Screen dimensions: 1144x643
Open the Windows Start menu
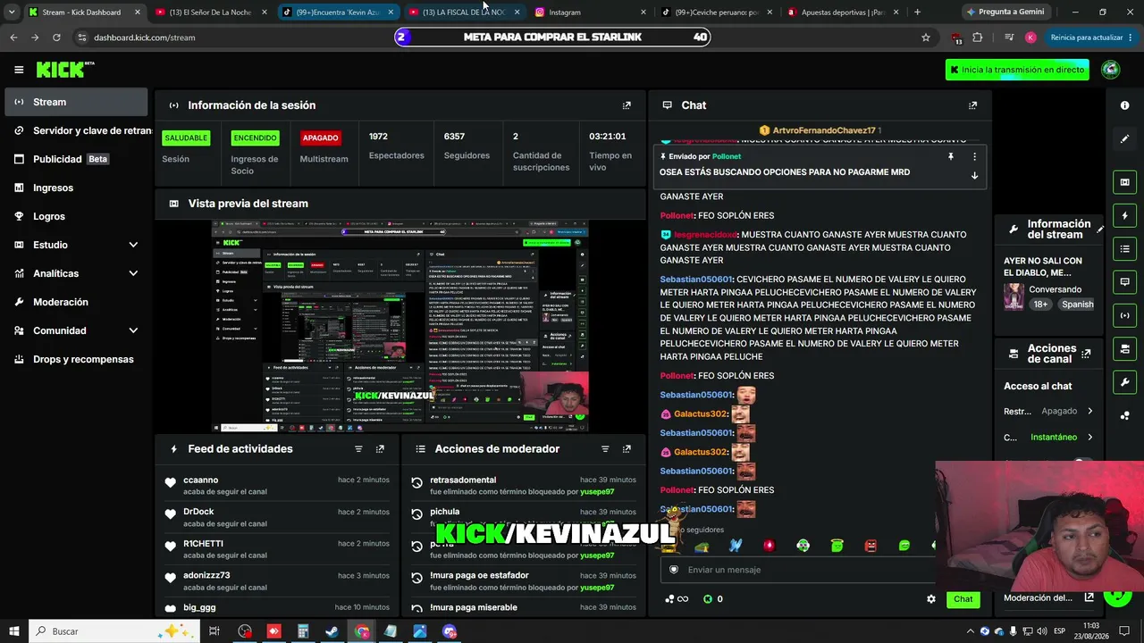[x=14, y=631]
